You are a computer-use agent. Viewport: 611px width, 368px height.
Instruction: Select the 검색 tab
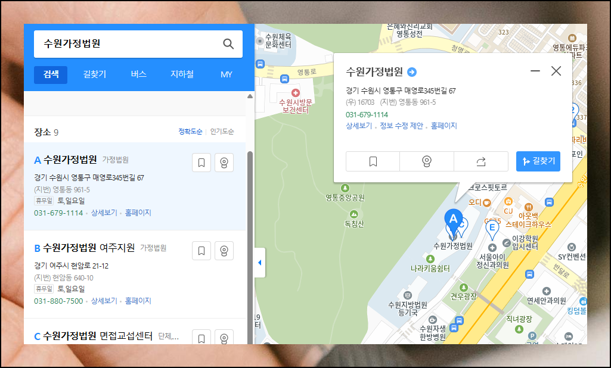click(x=51, y=74)
